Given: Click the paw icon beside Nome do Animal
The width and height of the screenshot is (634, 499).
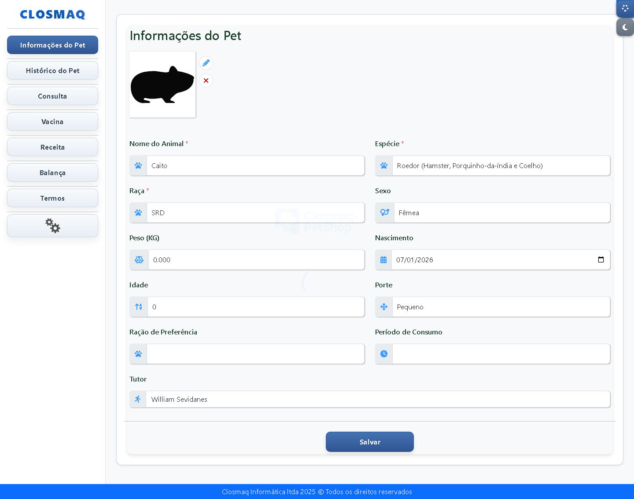Looking at the screenshot, I should [138, 165].
